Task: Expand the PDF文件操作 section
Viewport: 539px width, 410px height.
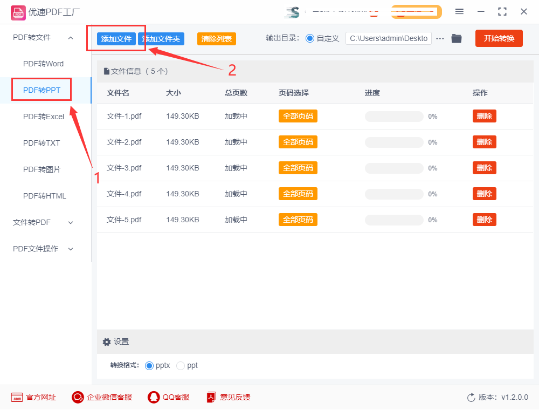Action: (x=71, y=249)
